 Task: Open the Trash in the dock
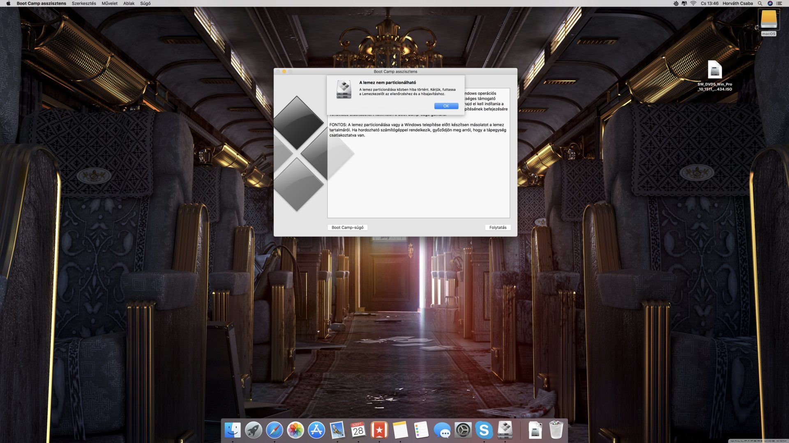556,430
